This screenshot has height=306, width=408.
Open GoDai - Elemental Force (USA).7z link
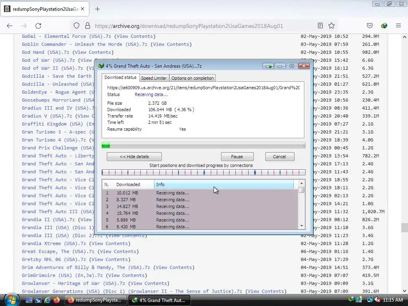coord(67,36)
